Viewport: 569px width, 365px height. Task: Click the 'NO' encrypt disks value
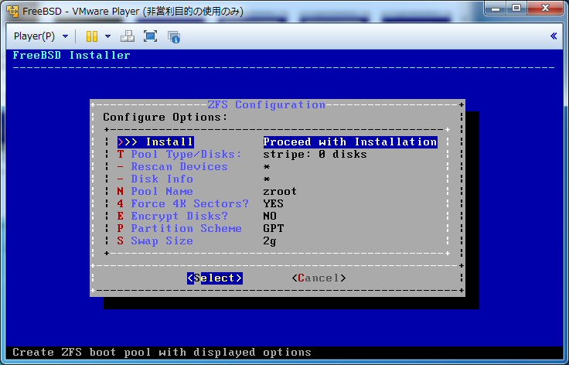[x=270, y=216]
